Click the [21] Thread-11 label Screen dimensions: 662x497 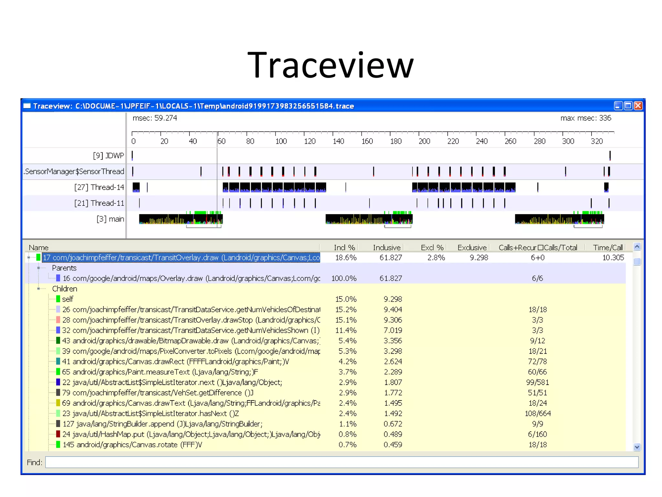[x=99, y=203]
